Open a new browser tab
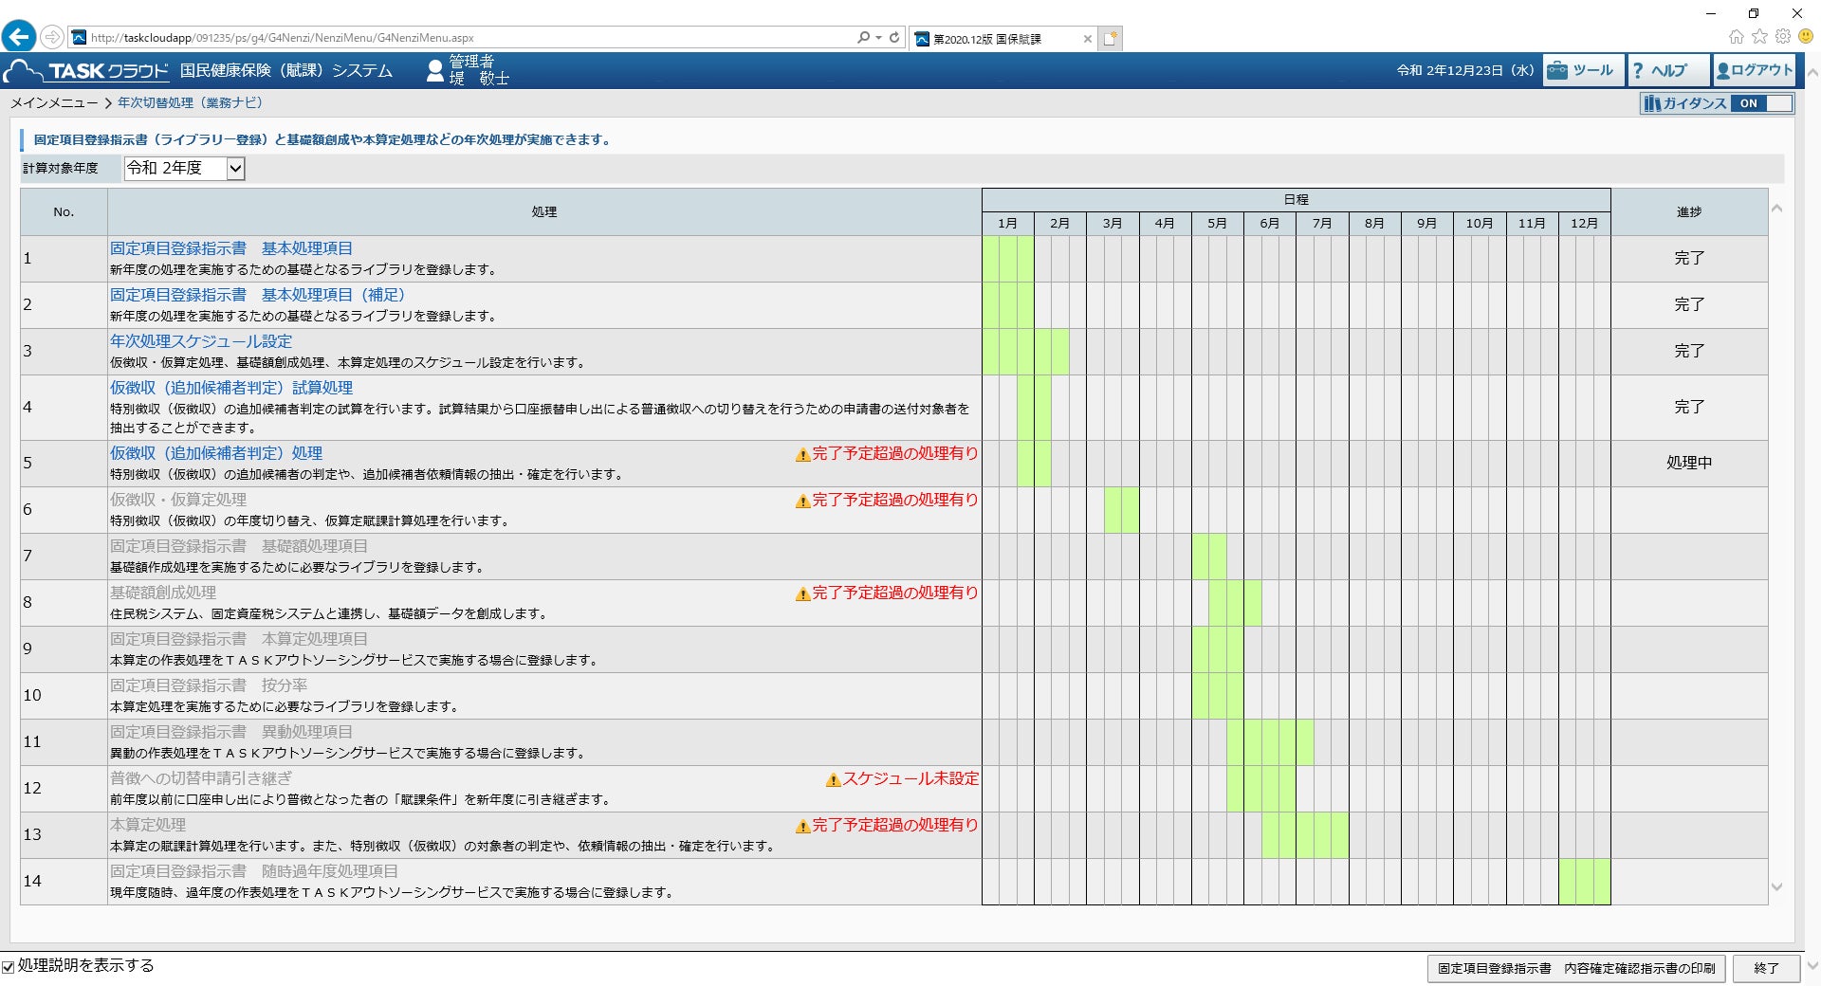 pyautogui.click(x=1111, y=38)
